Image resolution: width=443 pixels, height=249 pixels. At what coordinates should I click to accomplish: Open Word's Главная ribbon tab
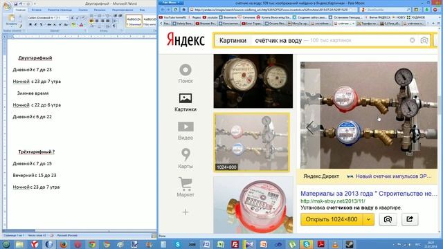20,10
